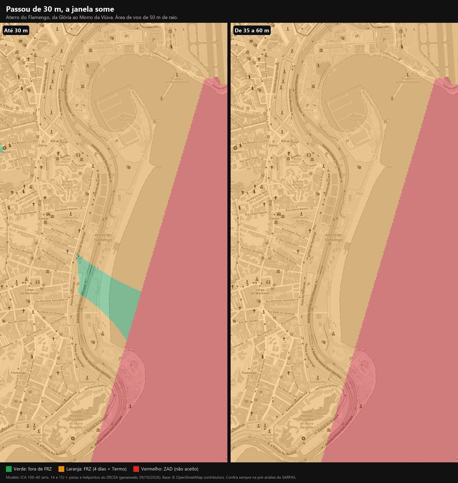The height and width of the screenshot is (483, 458).
Task: Click 'Rua Buarque de Macedo' in the 'Até 30 m' map
Action: click(x=54, y=257)
